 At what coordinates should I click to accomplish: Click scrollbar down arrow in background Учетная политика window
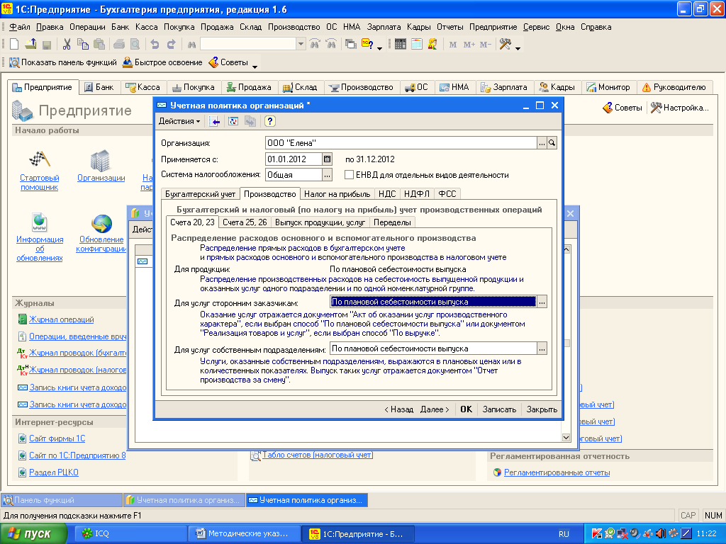566,437
